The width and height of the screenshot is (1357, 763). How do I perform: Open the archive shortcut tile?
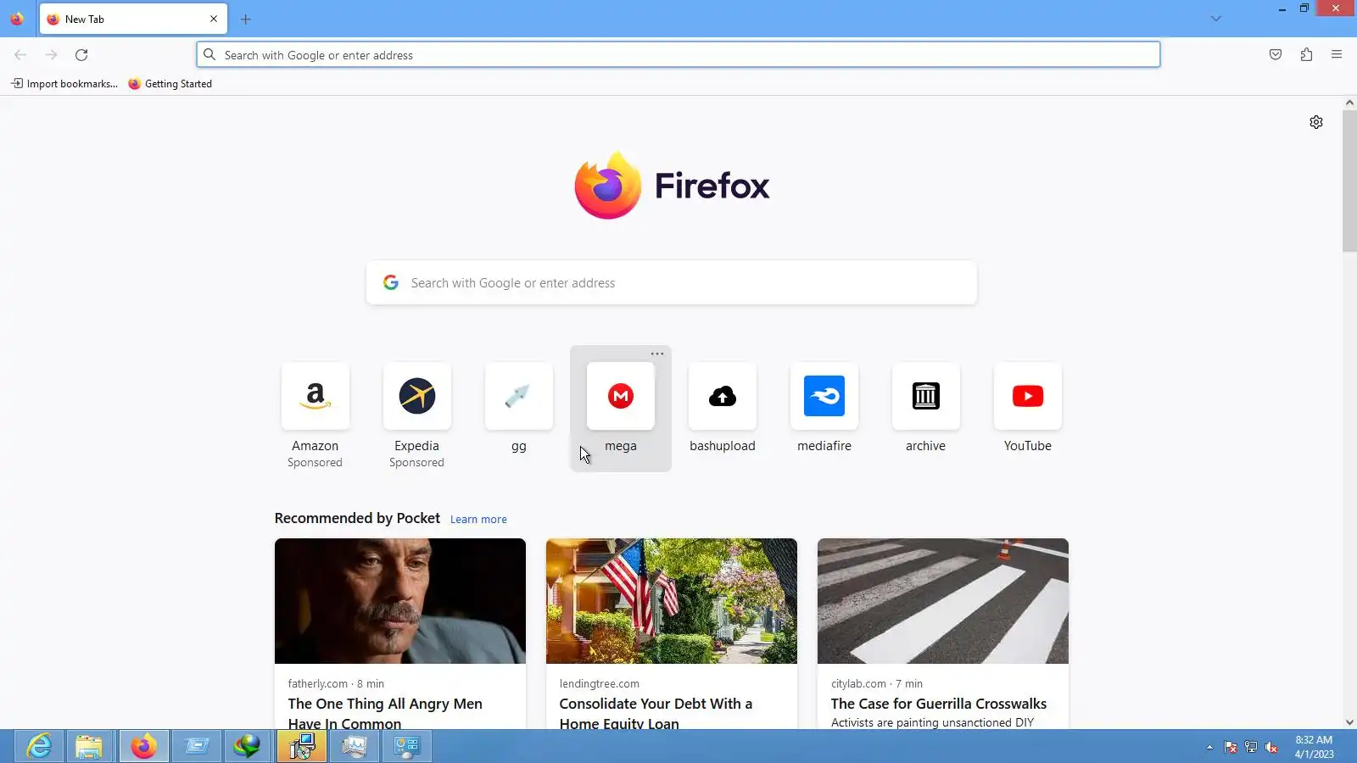pyautogui.click(x=925, y=396)
